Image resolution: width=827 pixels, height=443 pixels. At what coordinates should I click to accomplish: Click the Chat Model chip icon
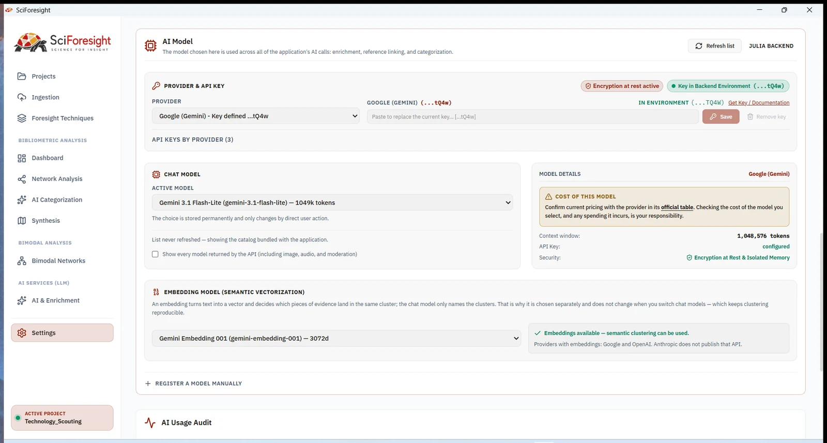pos(156,175)
